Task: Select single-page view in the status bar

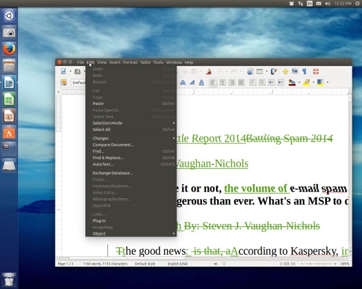Action: tap(281, 263)
